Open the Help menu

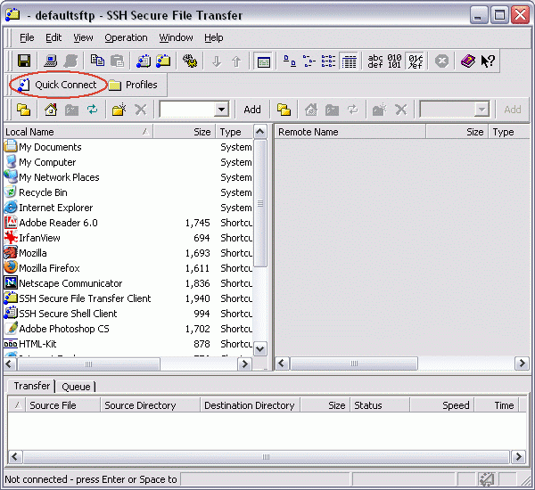point(214,37)
